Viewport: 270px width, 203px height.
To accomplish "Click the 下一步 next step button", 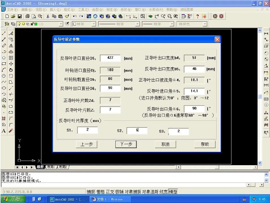I will click(x=126, y=144).
